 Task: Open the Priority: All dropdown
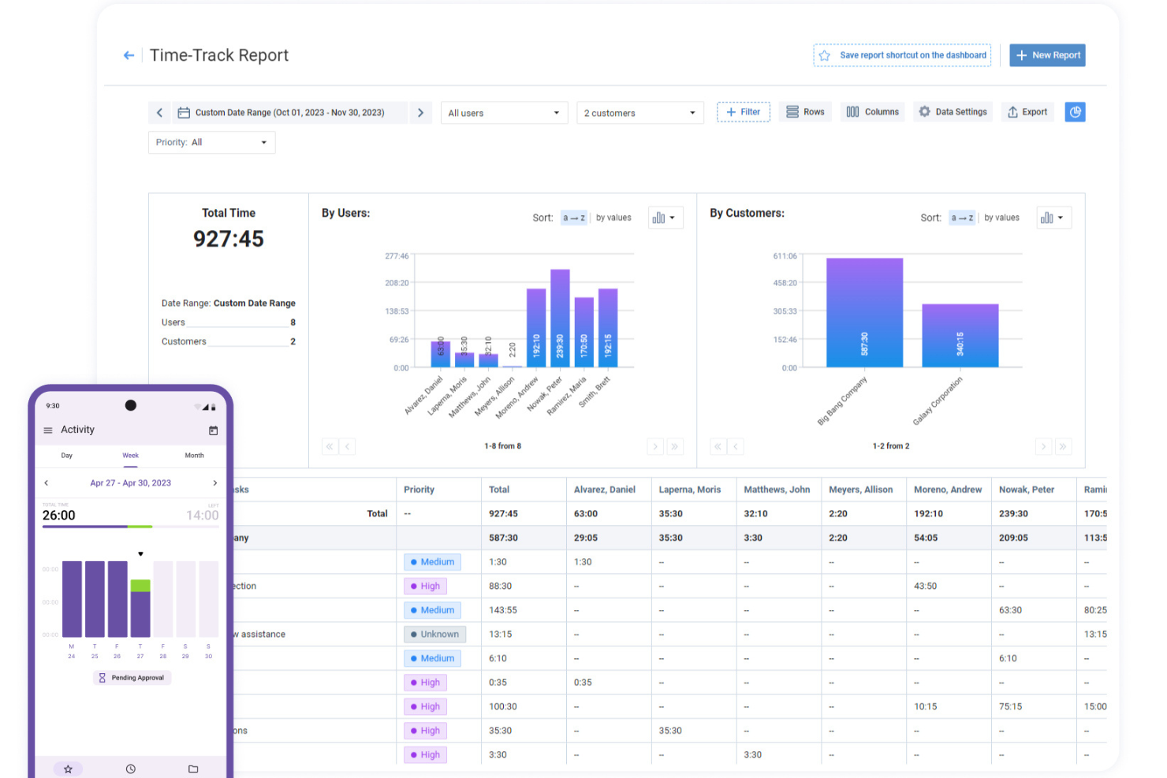(x=211, y=143)
